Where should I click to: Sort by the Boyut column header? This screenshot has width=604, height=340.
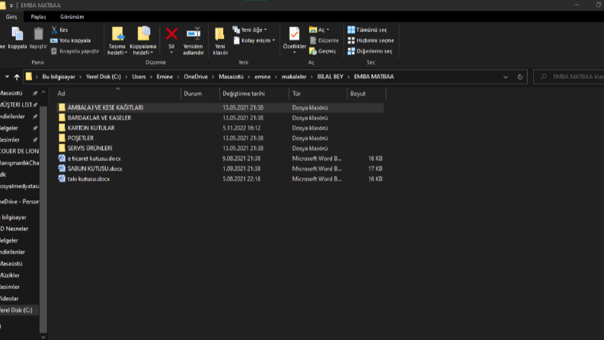(x=366, y=94)
